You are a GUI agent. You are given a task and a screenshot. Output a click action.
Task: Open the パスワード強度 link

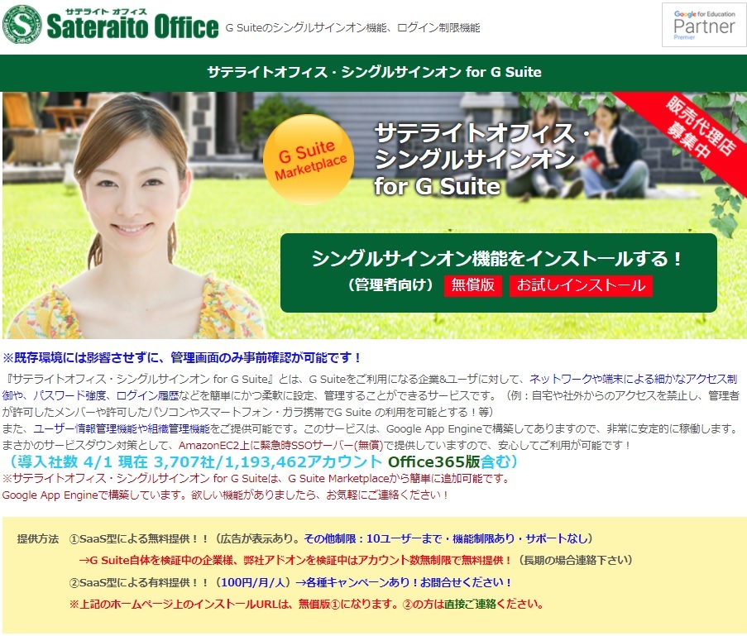(69, 396)
